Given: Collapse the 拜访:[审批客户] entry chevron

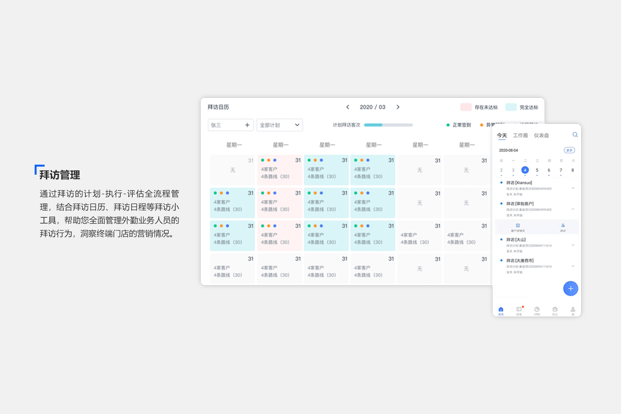Looking at the screenshot, I should pyautogui.click(x=573, y=209).
